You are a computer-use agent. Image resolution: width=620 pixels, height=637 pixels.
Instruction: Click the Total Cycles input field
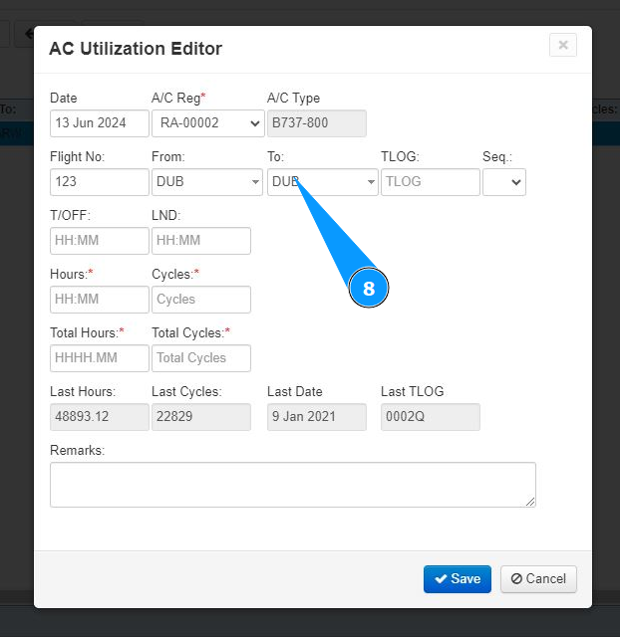(x=200, y=358)
